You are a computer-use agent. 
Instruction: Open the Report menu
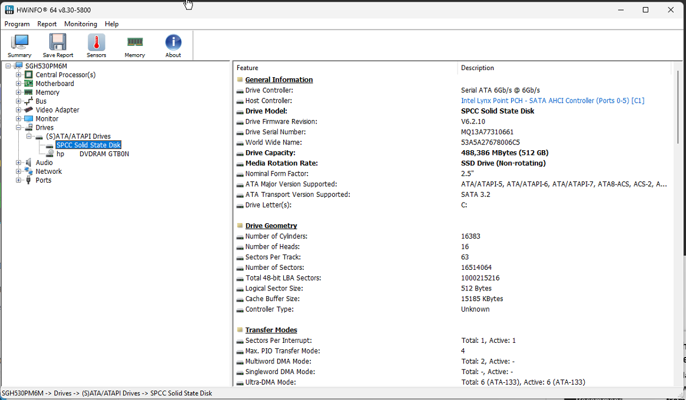(47, 24)
